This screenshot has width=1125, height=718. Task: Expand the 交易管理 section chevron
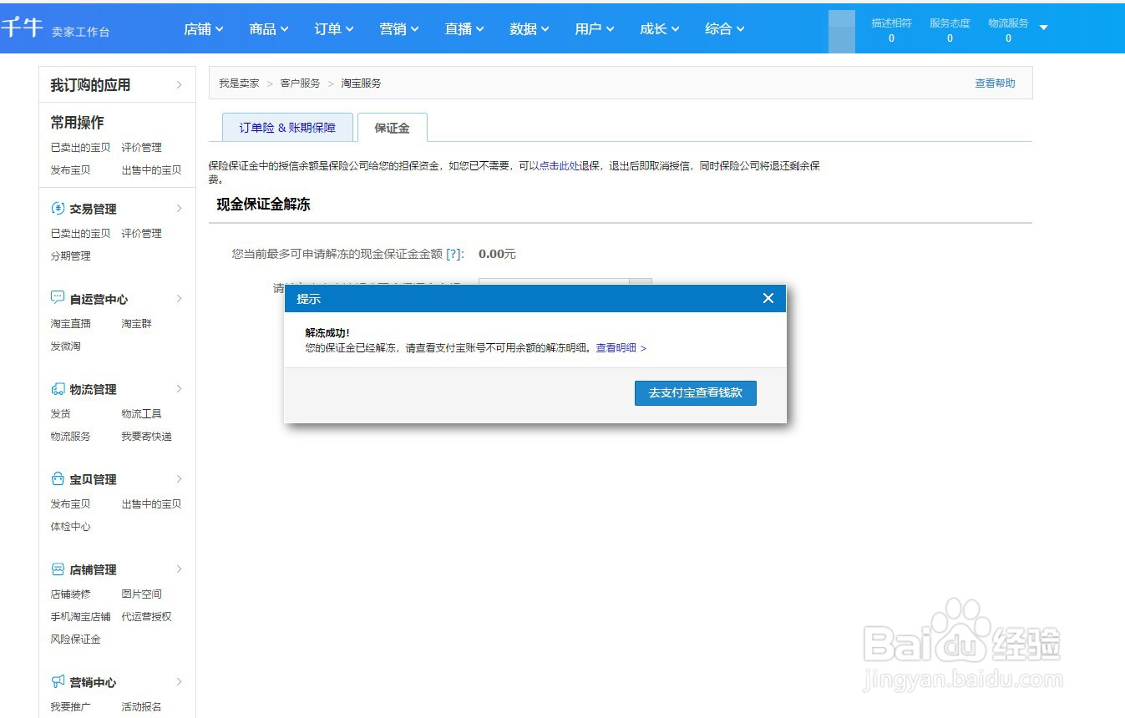179,209
